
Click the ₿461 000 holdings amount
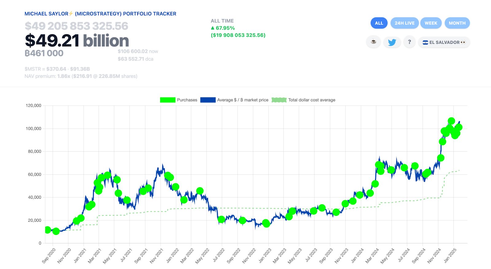[x=44, y=53]
